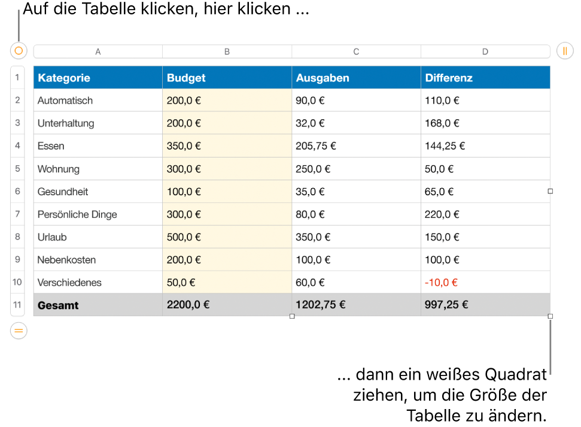Click the bottom-center white resize square
Viewport: 581px width, 427px height.
pos(292,316)
